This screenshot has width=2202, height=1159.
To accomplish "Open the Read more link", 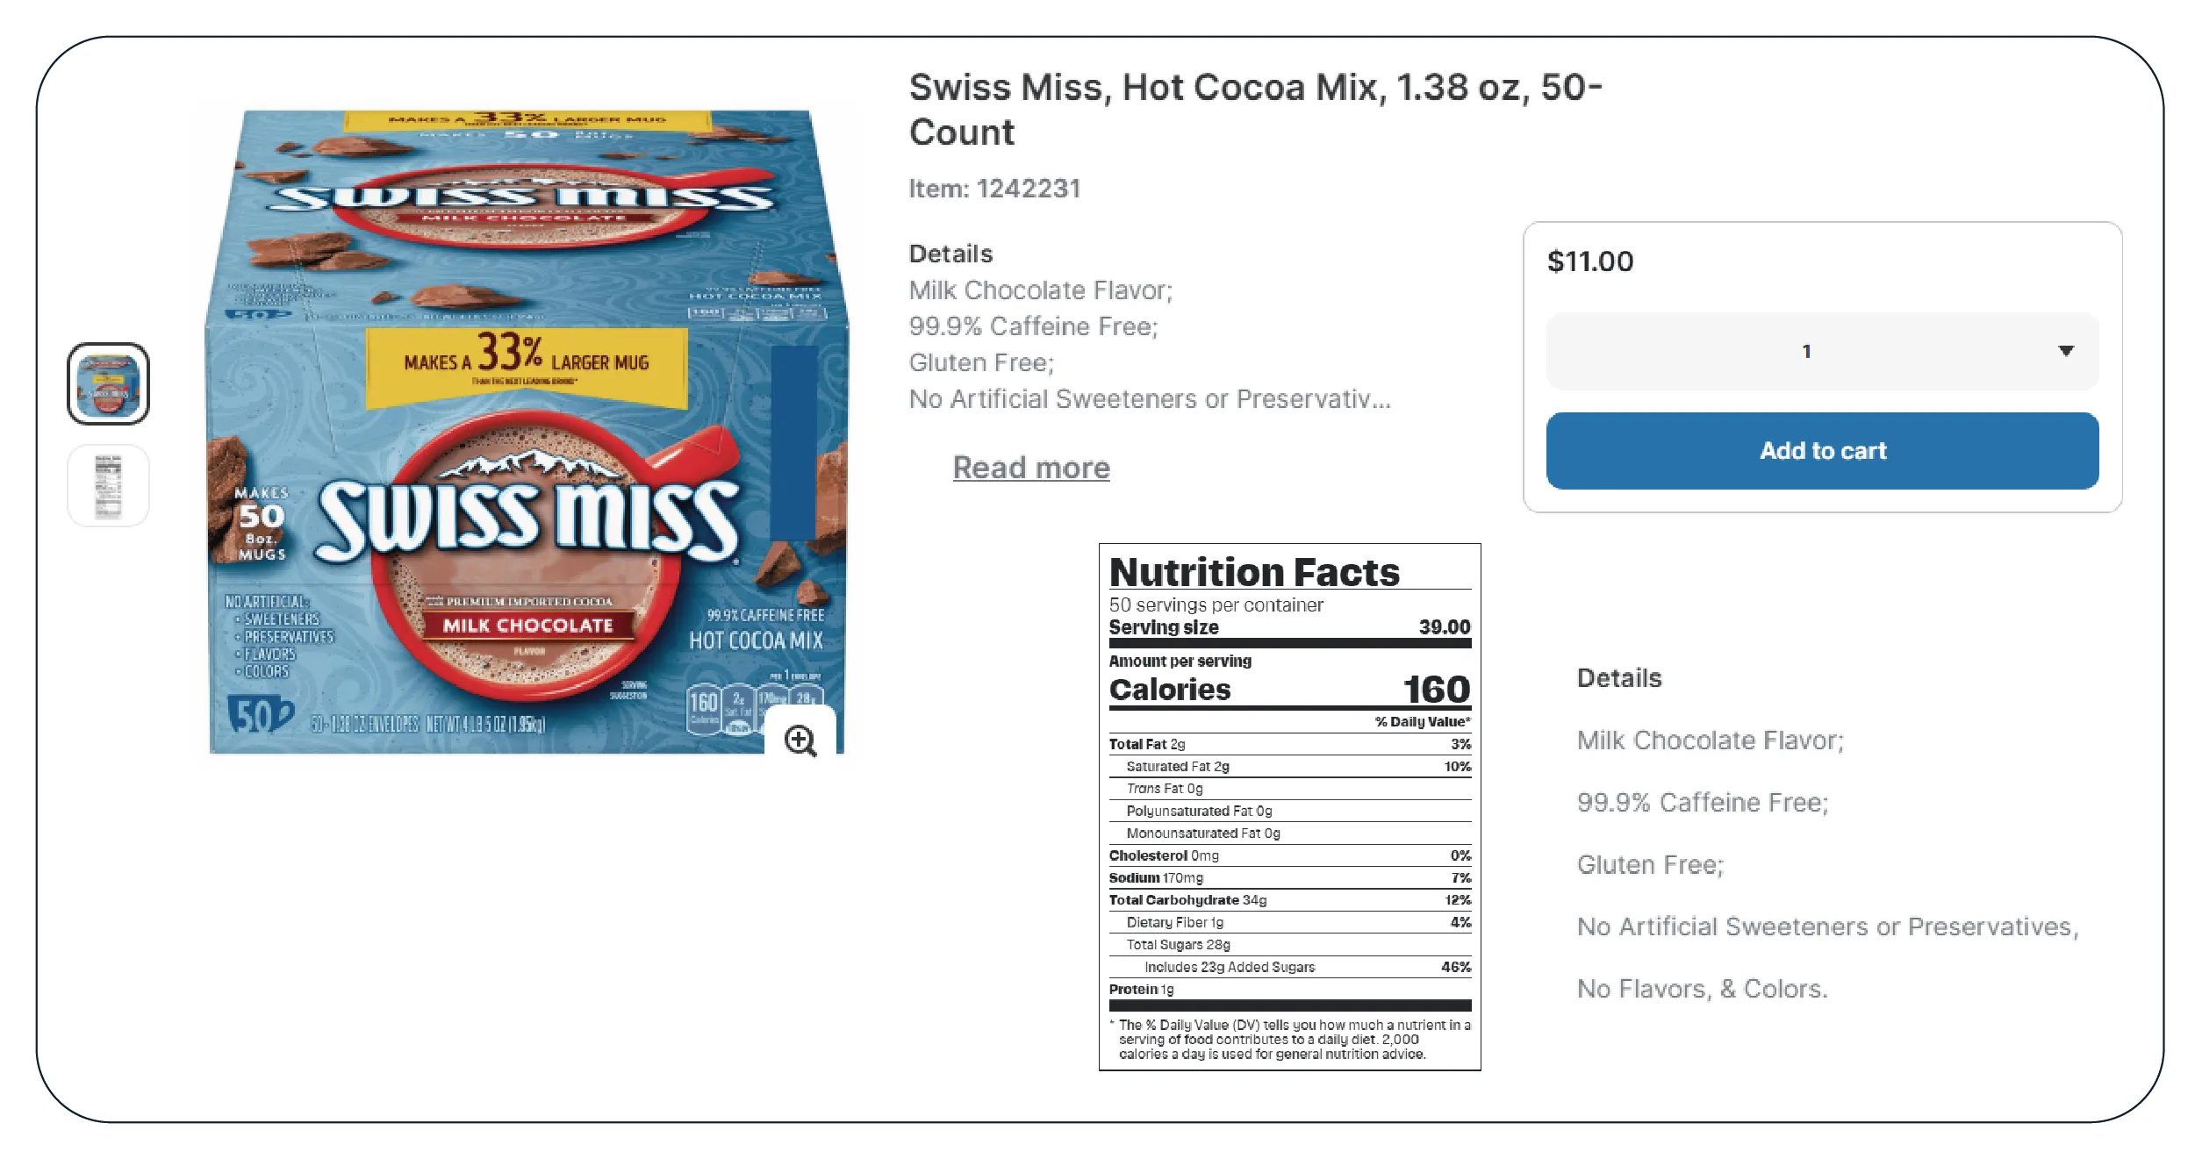I will (x=1031, y=468).
